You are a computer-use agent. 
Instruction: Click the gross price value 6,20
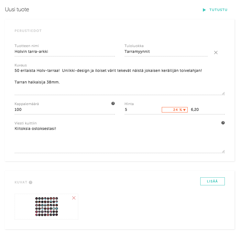(x=195, y=110)
